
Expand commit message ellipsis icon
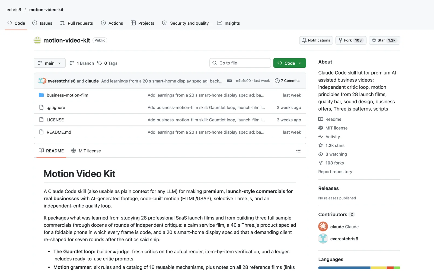click(x=229, y=81)
